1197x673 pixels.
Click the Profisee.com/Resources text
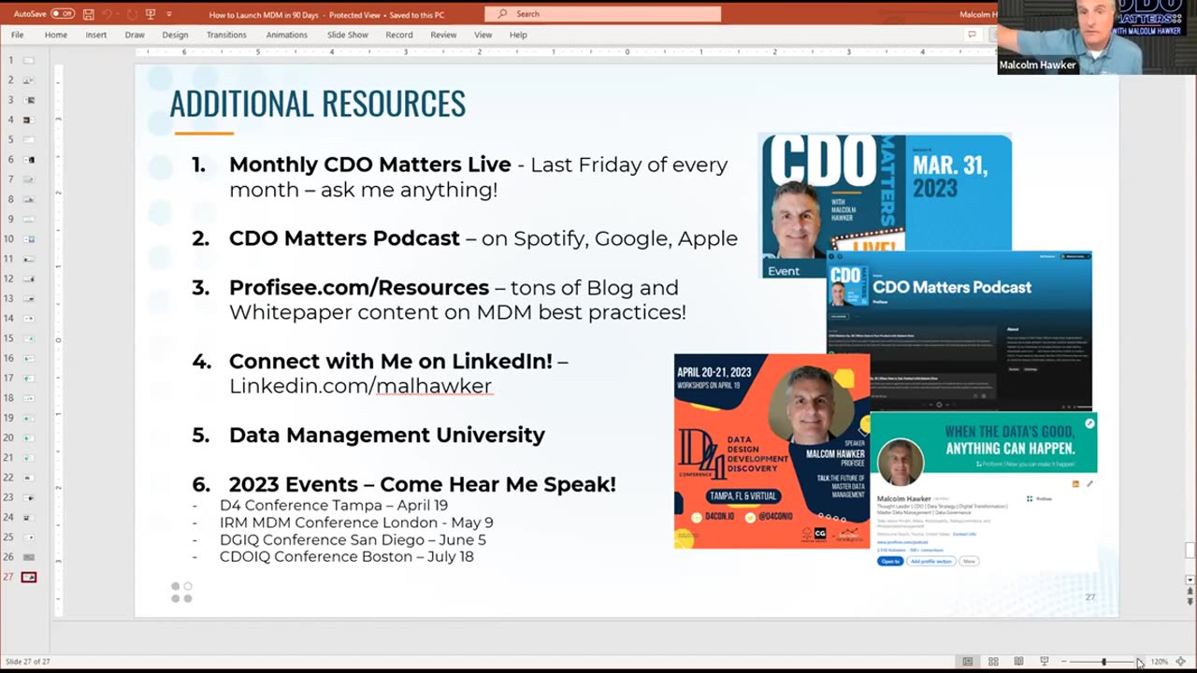point(359,287)
